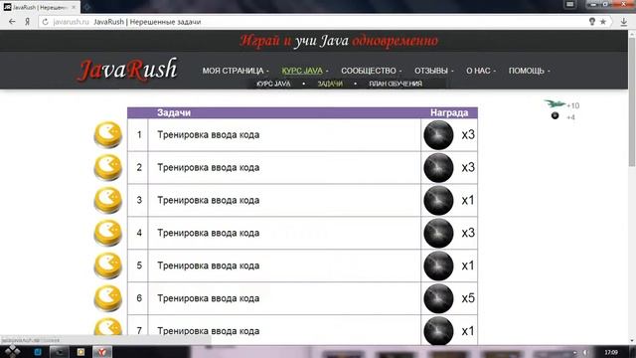
Task: Open the СООБЩЕСТВО dropdown menu
Action: point(371,71)
